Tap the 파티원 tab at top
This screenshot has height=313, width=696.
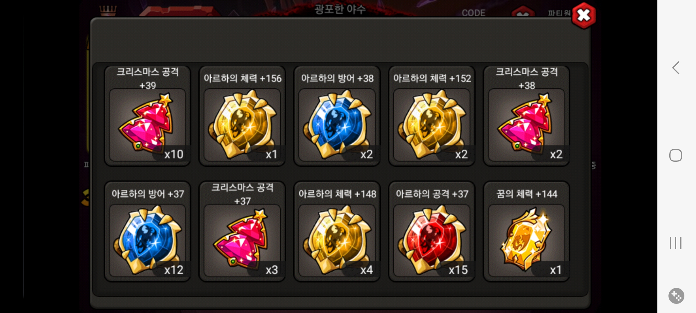[559, 13]
